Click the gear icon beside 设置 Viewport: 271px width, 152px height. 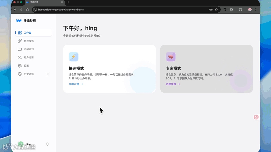[20, 66]
